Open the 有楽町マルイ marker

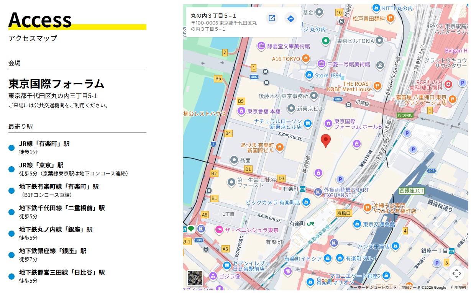(x=340, y=258)
